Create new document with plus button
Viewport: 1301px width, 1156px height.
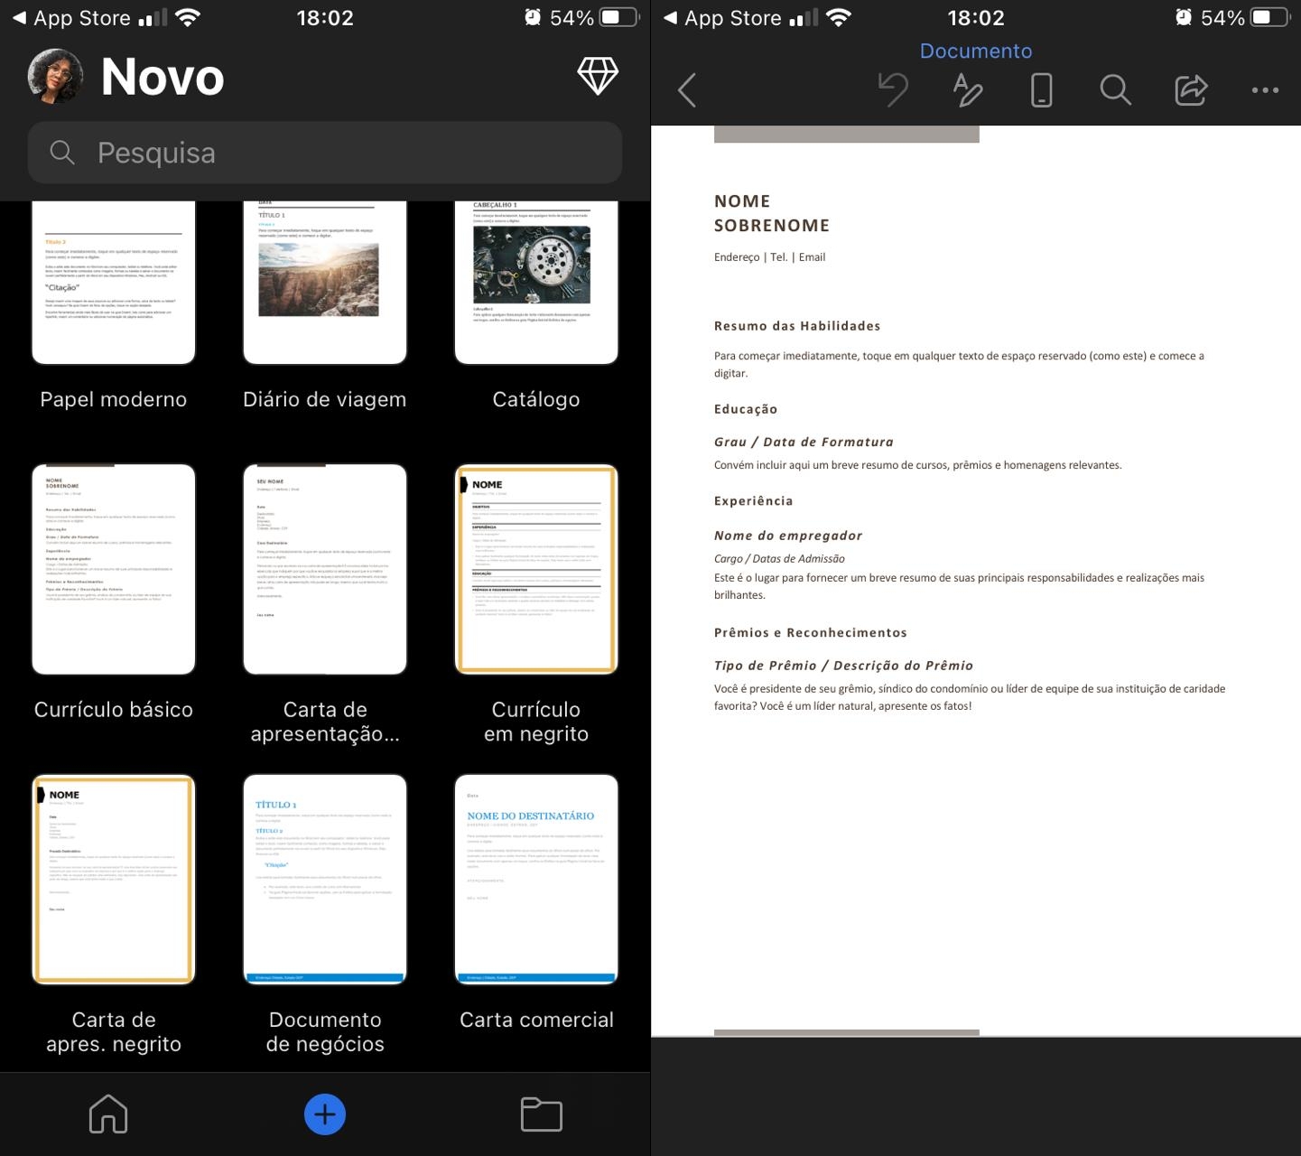click(324, 1114)
